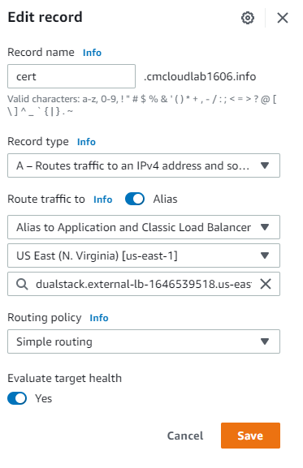Click the Yes label under Evaluate target health
303x468 pixels.
tap(44, 398)
